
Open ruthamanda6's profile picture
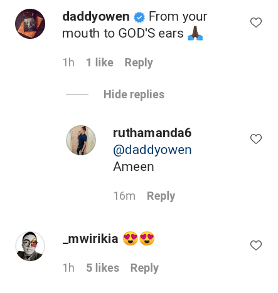pos(81,140)
